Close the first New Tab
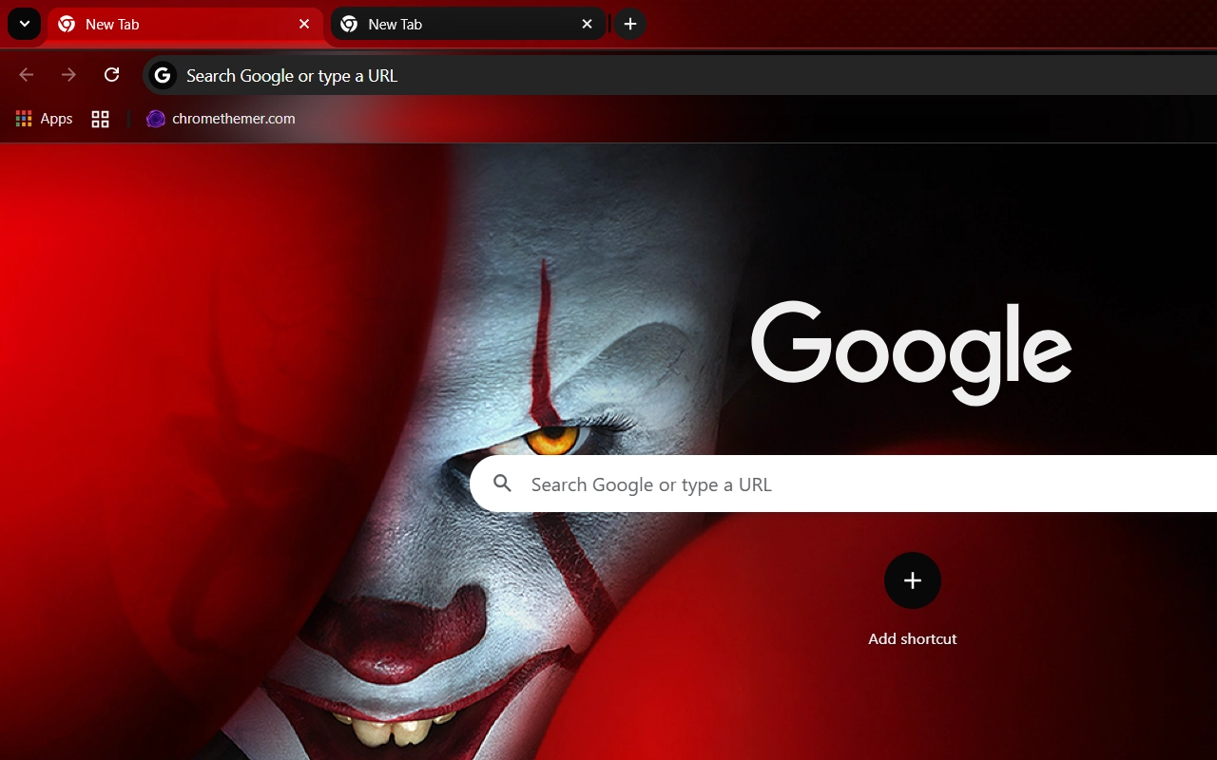The height and width of the screenshot is (760, 1217). pyautogui.click(x=304, y=24)
